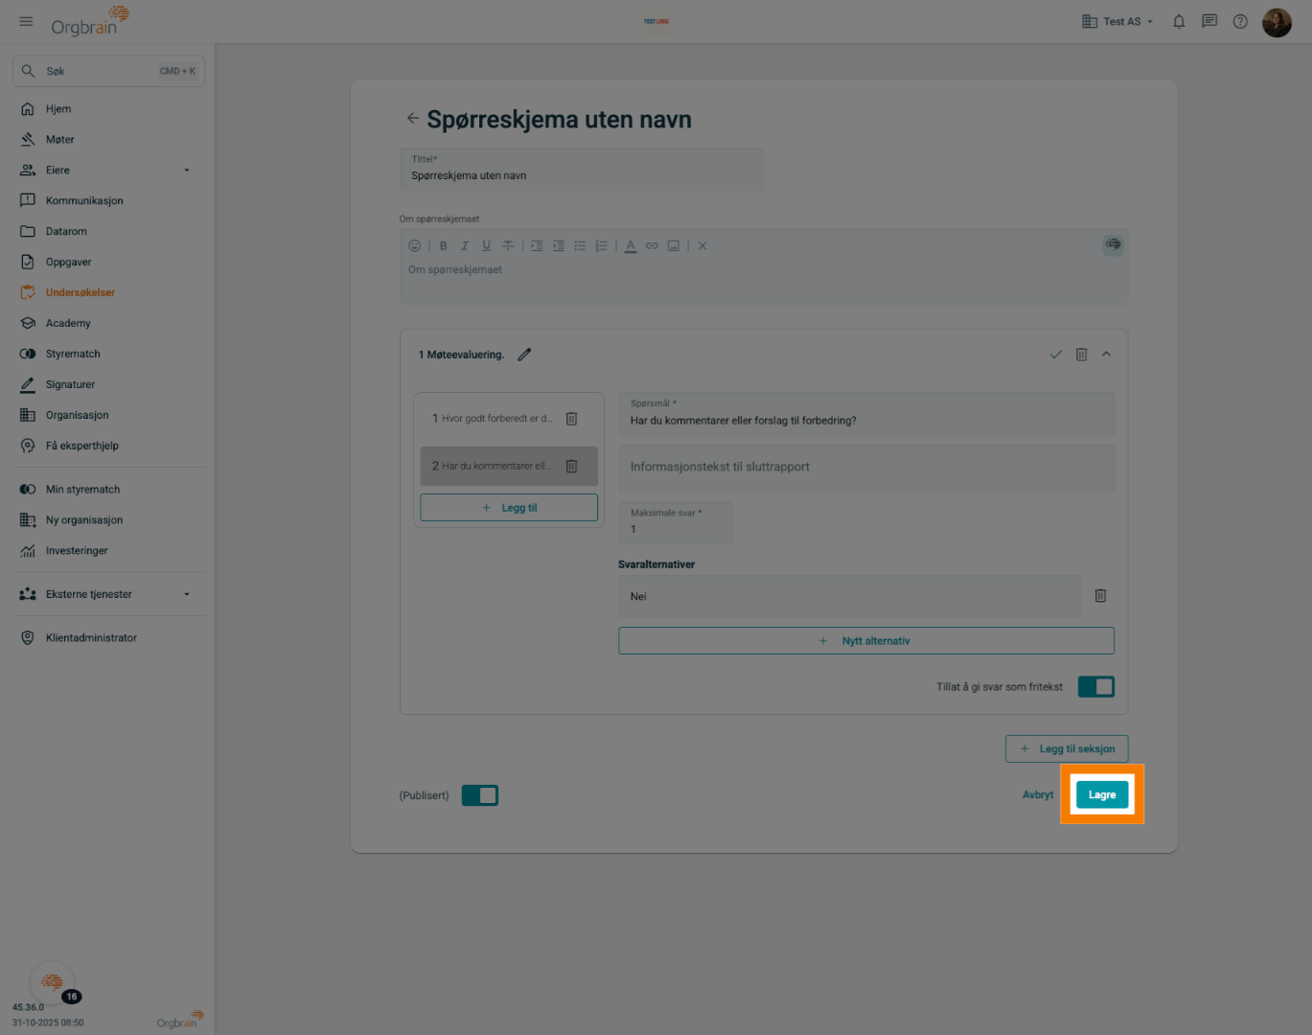Open the user profile avatar
The width and height of the screenshot is (1312, 1035).
point(1277,22)
